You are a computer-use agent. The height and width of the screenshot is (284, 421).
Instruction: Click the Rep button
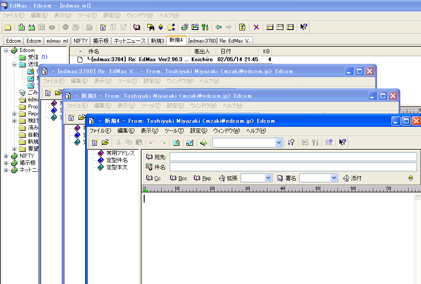[202, 178]
